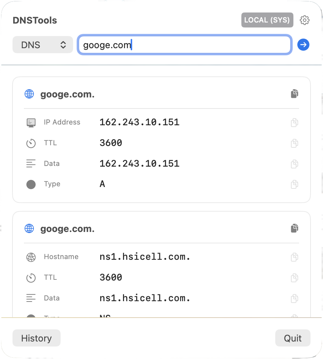
Task: Click the globe icon of the first record
Action: coord(29,94)
